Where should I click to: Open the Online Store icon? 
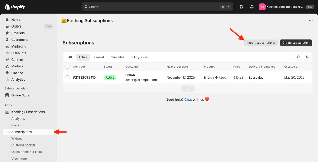7,95
